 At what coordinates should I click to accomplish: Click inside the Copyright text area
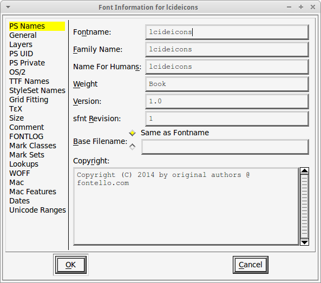tap(186, 206)
